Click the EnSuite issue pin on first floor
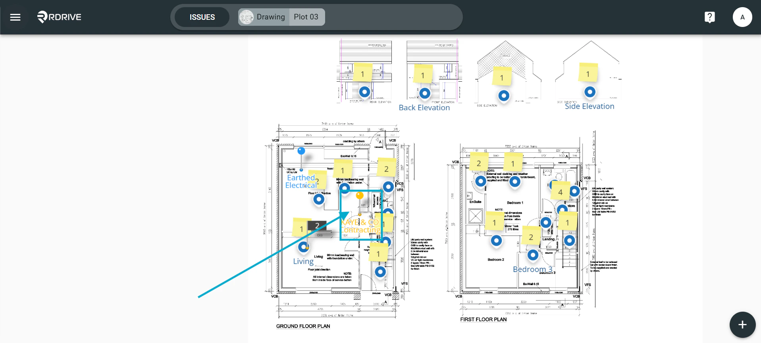 [x=481, y=181]
